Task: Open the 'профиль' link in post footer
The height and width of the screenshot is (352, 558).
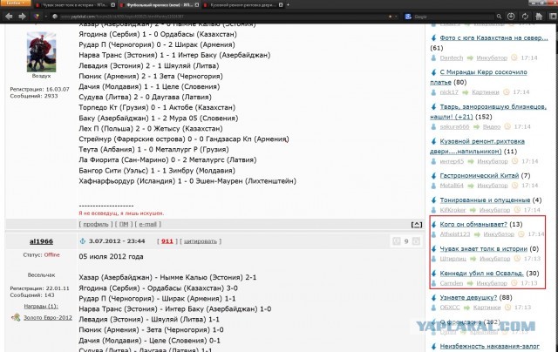Action: 96,224
